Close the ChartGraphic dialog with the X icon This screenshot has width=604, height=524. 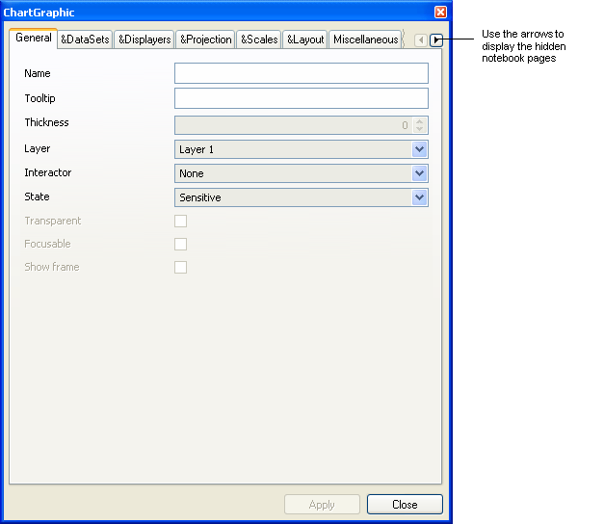[440, 12]
